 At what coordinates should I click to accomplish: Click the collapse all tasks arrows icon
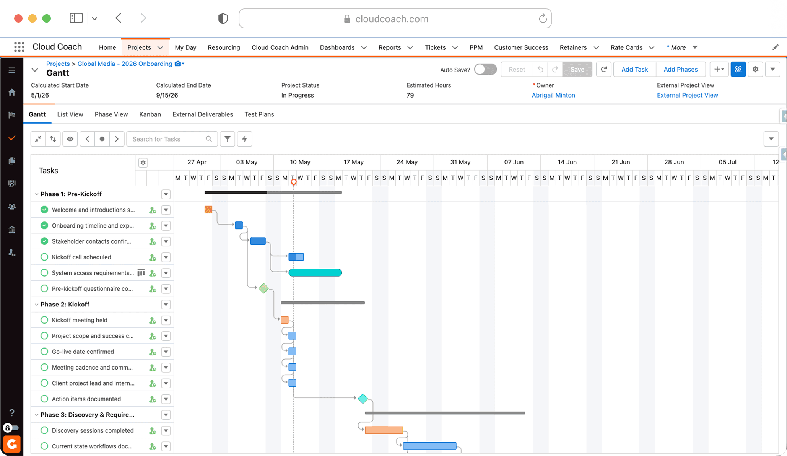38,139
